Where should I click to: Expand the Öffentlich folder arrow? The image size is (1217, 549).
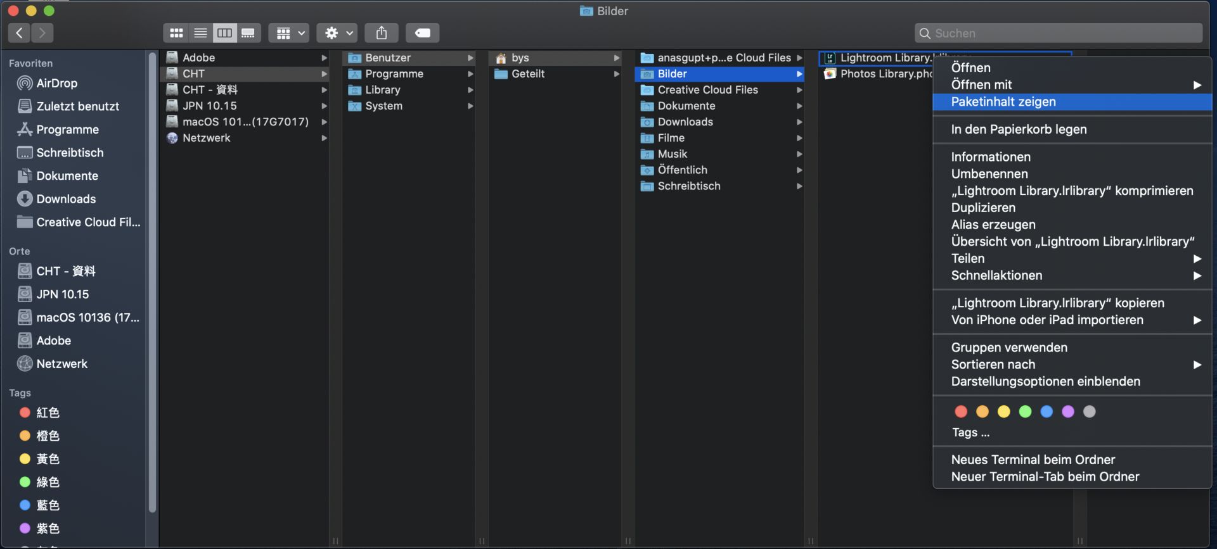(x=799, y=170)
